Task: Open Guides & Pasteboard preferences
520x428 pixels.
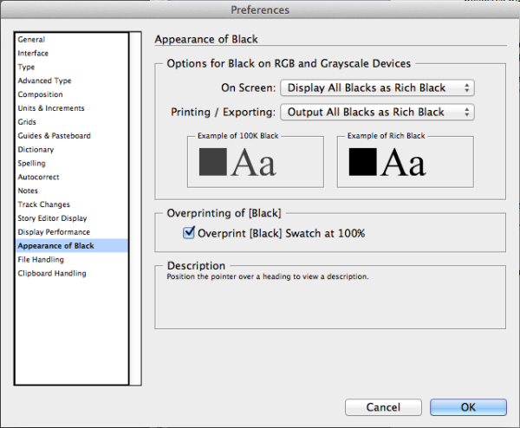Action: [54, 136]
